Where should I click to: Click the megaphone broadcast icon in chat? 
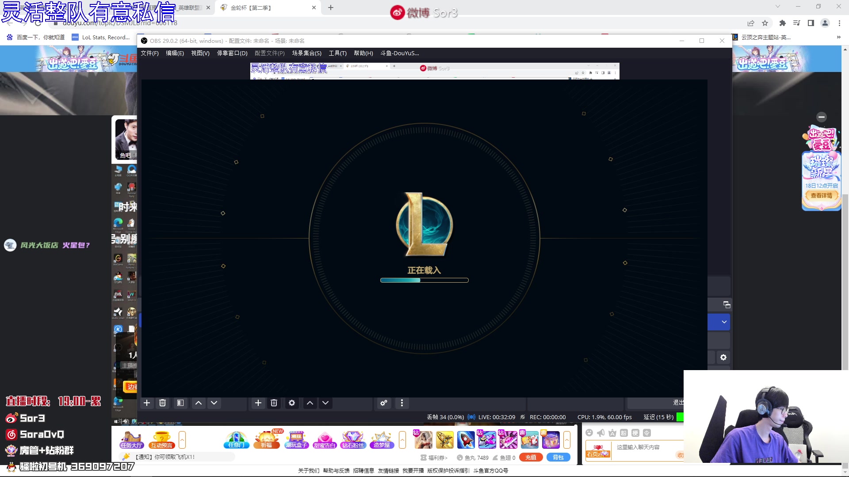coord(600,433)
